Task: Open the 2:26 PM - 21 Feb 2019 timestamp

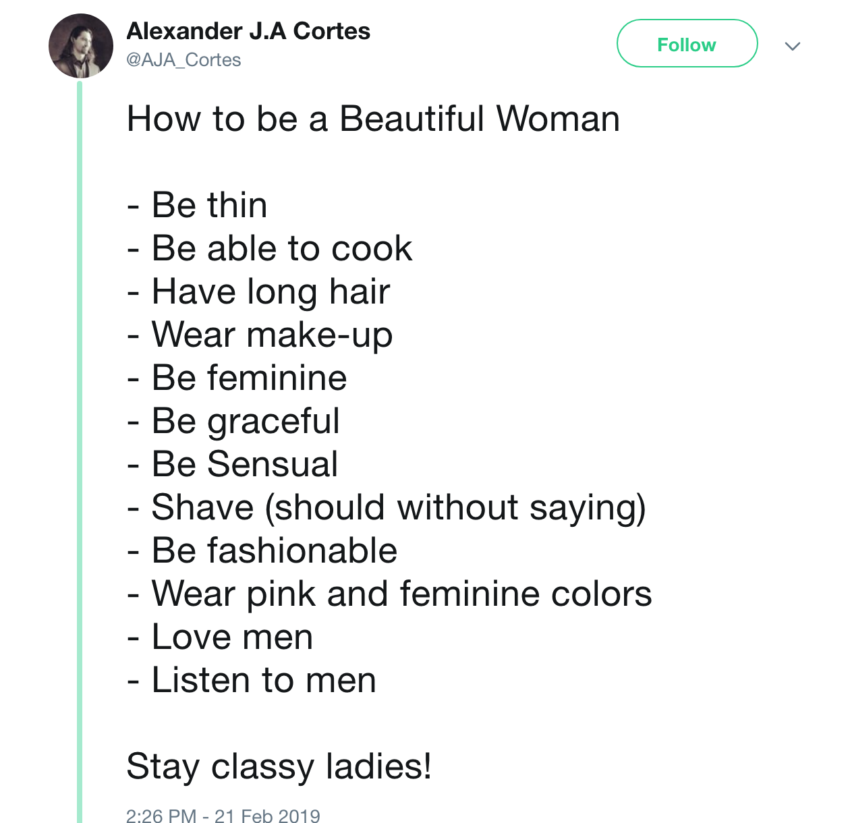Action: 223,815
